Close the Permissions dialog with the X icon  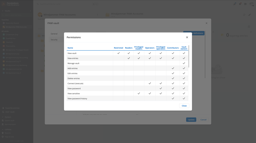coord(187,37)
